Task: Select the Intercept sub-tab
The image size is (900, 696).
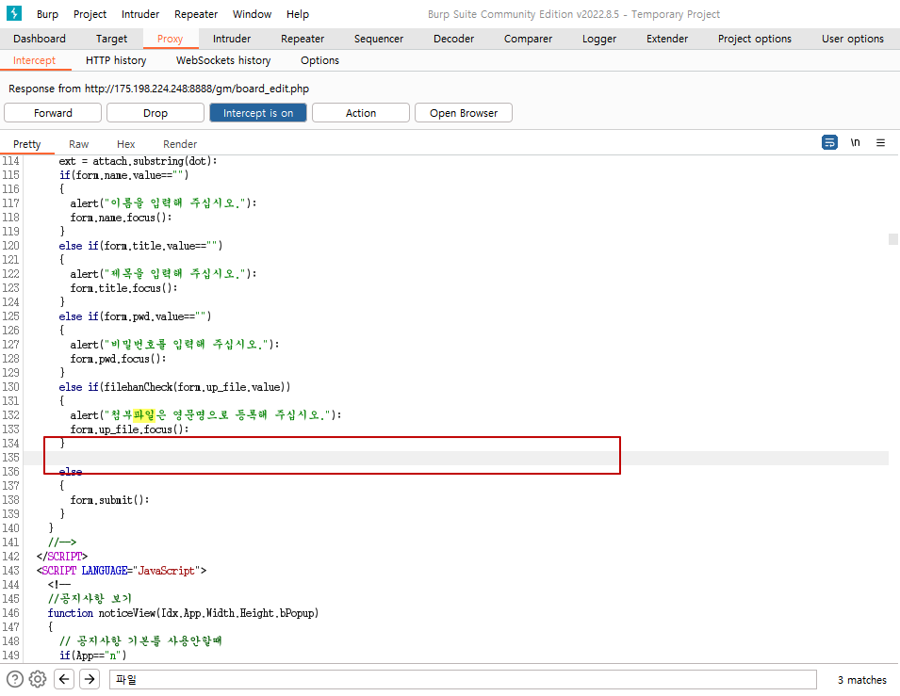Action: (35, 60)
